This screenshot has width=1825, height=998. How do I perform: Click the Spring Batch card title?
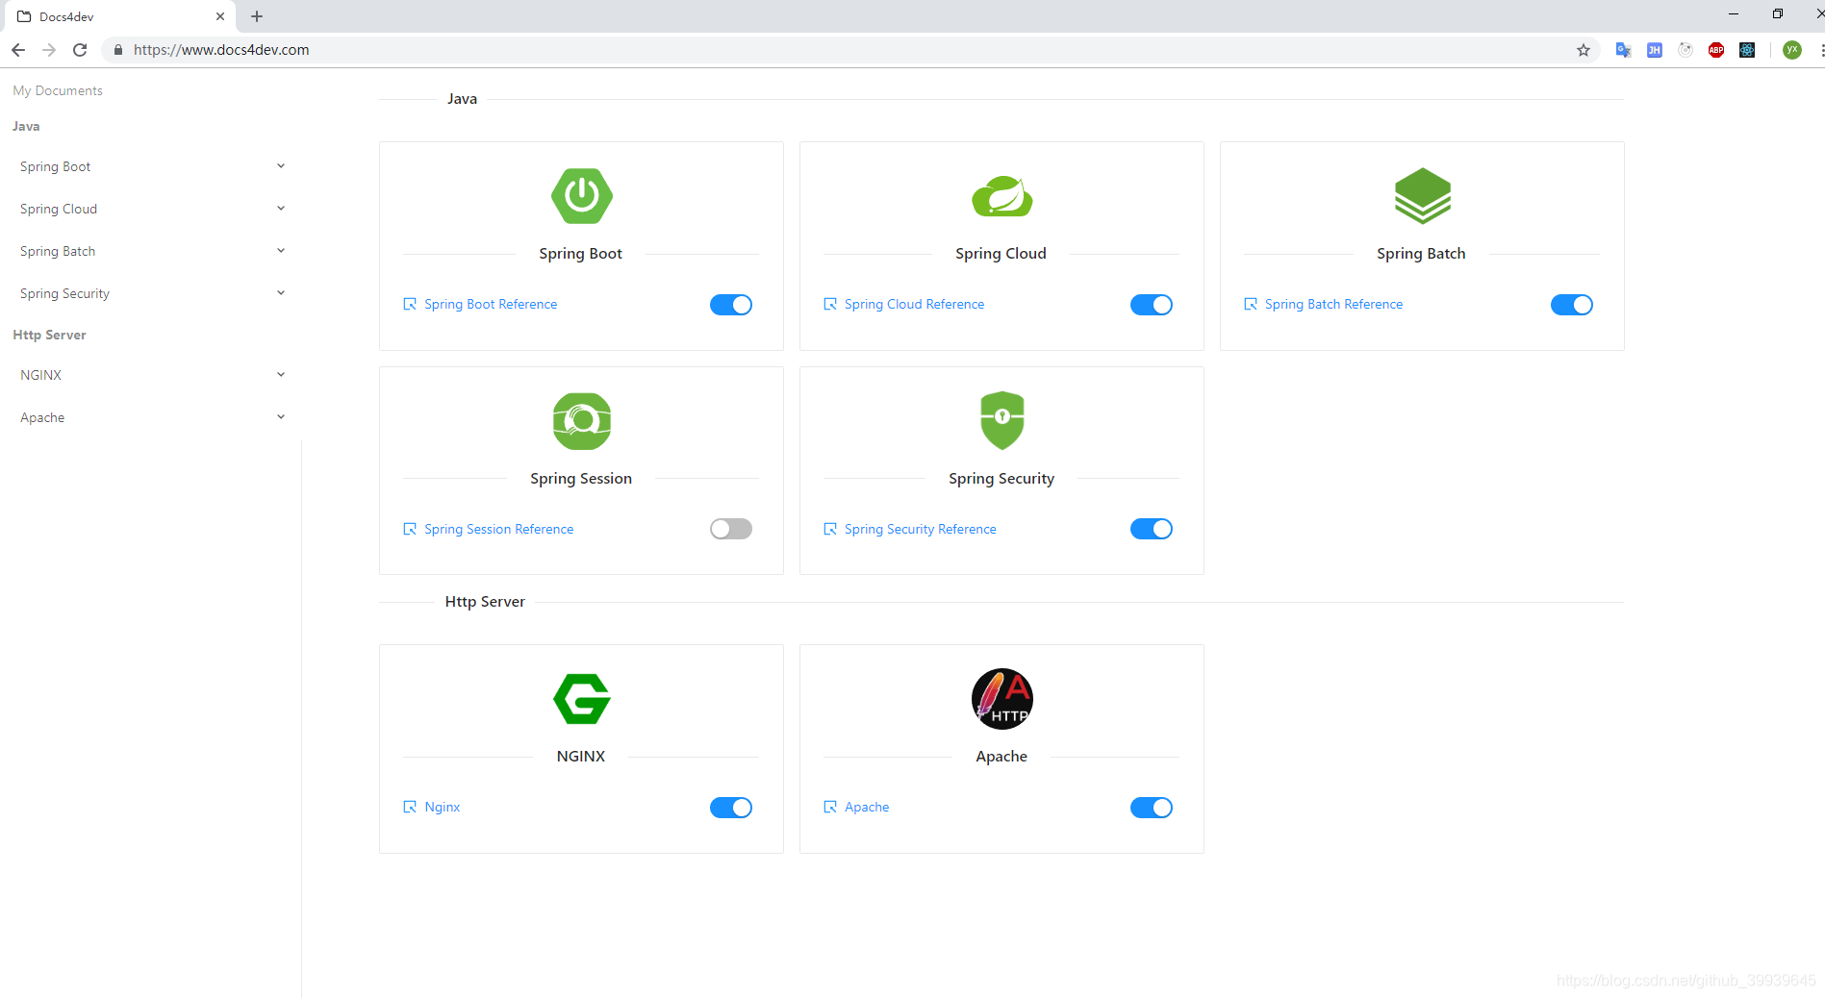click(1421, 253)
